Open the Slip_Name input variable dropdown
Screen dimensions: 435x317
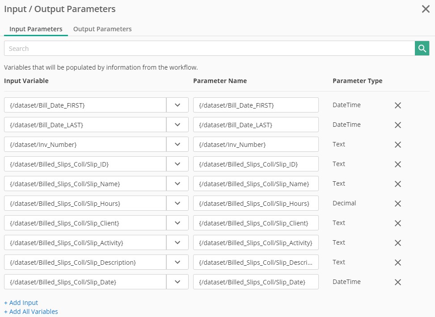coord(177,184)
